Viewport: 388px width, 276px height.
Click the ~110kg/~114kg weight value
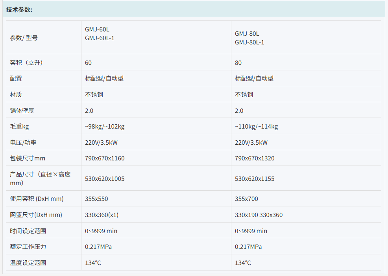pos(256,127)
